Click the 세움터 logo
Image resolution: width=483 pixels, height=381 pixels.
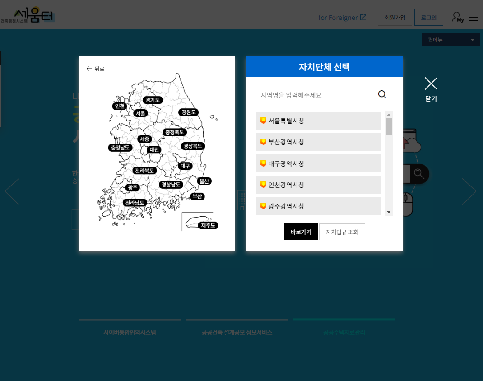pos(28,15)
